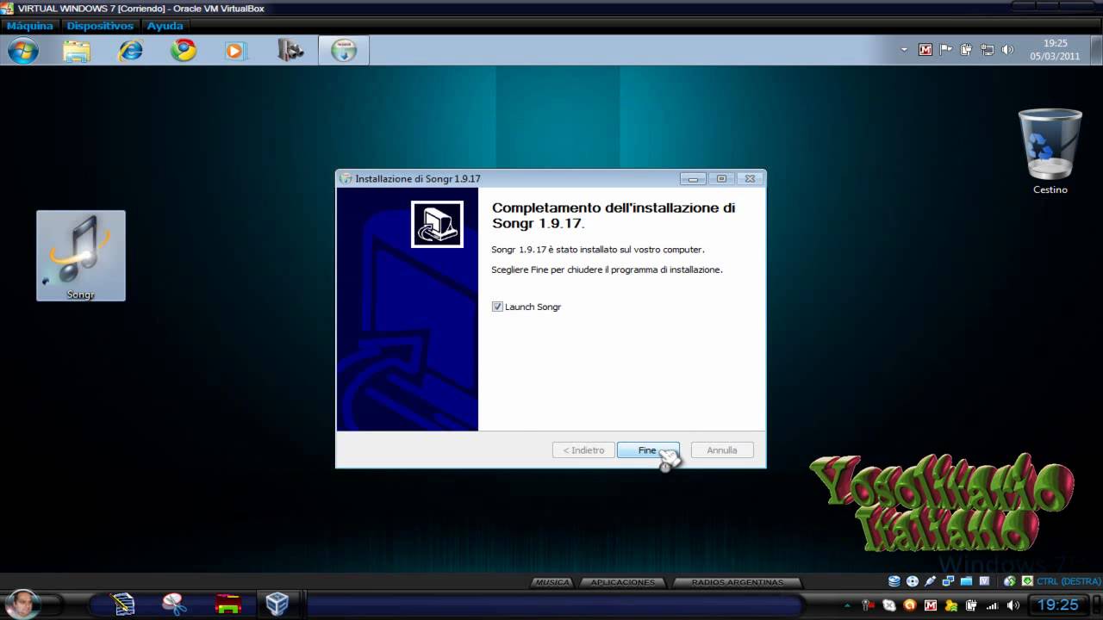Open the Songr desktop shortcut icon
The width and height of the screenshot is (1103, 620).
(81, 256)
